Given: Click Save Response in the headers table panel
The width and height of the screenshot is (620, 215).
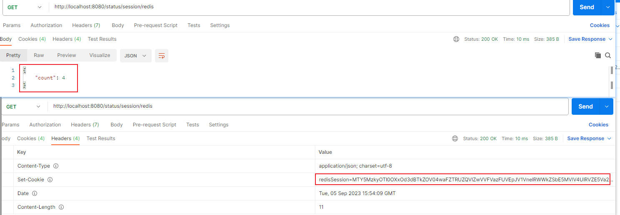Looking at the screenshot, I should 585,138.
